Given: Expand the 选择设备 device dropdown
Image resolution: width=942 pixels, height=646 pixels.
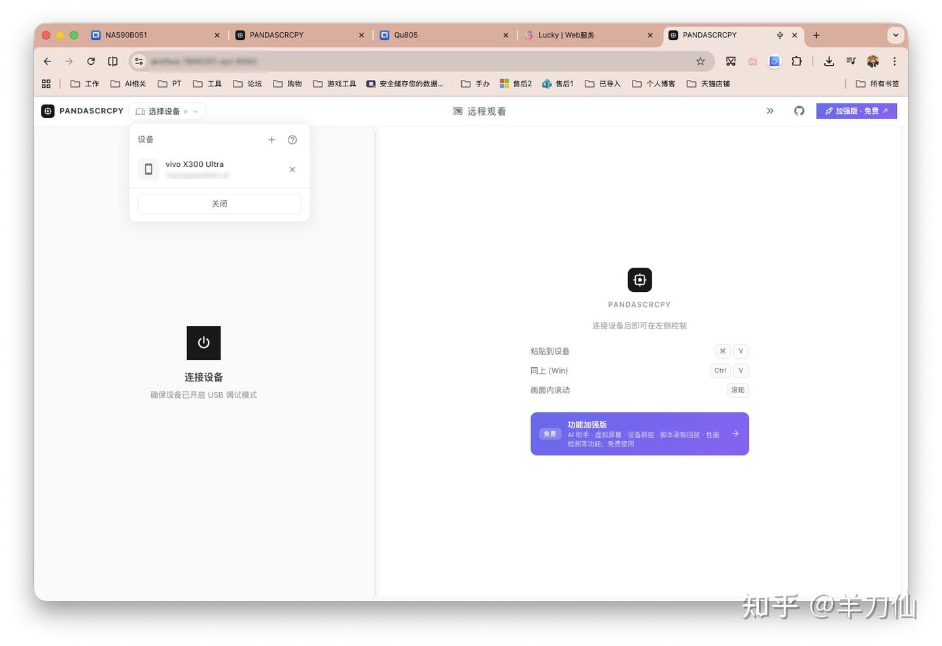Looking at the screenshot, I should (167, 111).
